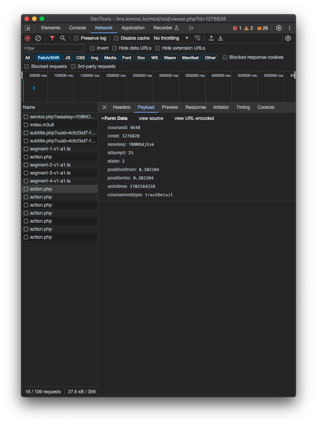This screenshot has height=425, width=317.
Task: Open the Response tab
Action: coord(196,107)
